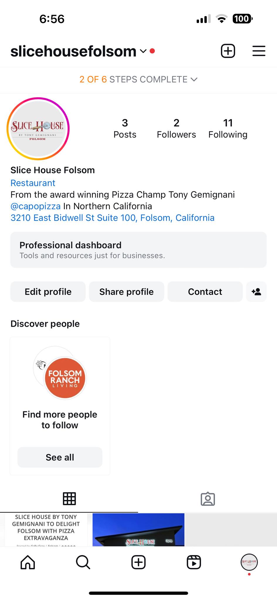Screen dimensions: 277x600
Task: Tap the Contact button
Action: pyautogui.click(x=205, y=292)
